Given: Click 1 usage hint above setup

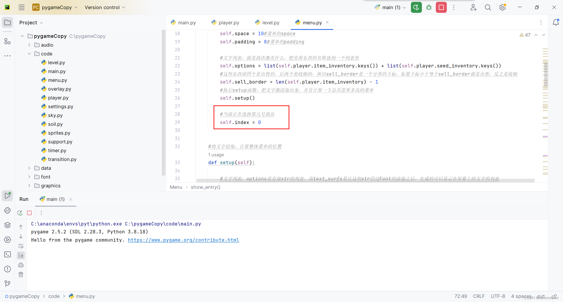Looking at the screenshot, I should pyautogui.click(x=216, y=155).
